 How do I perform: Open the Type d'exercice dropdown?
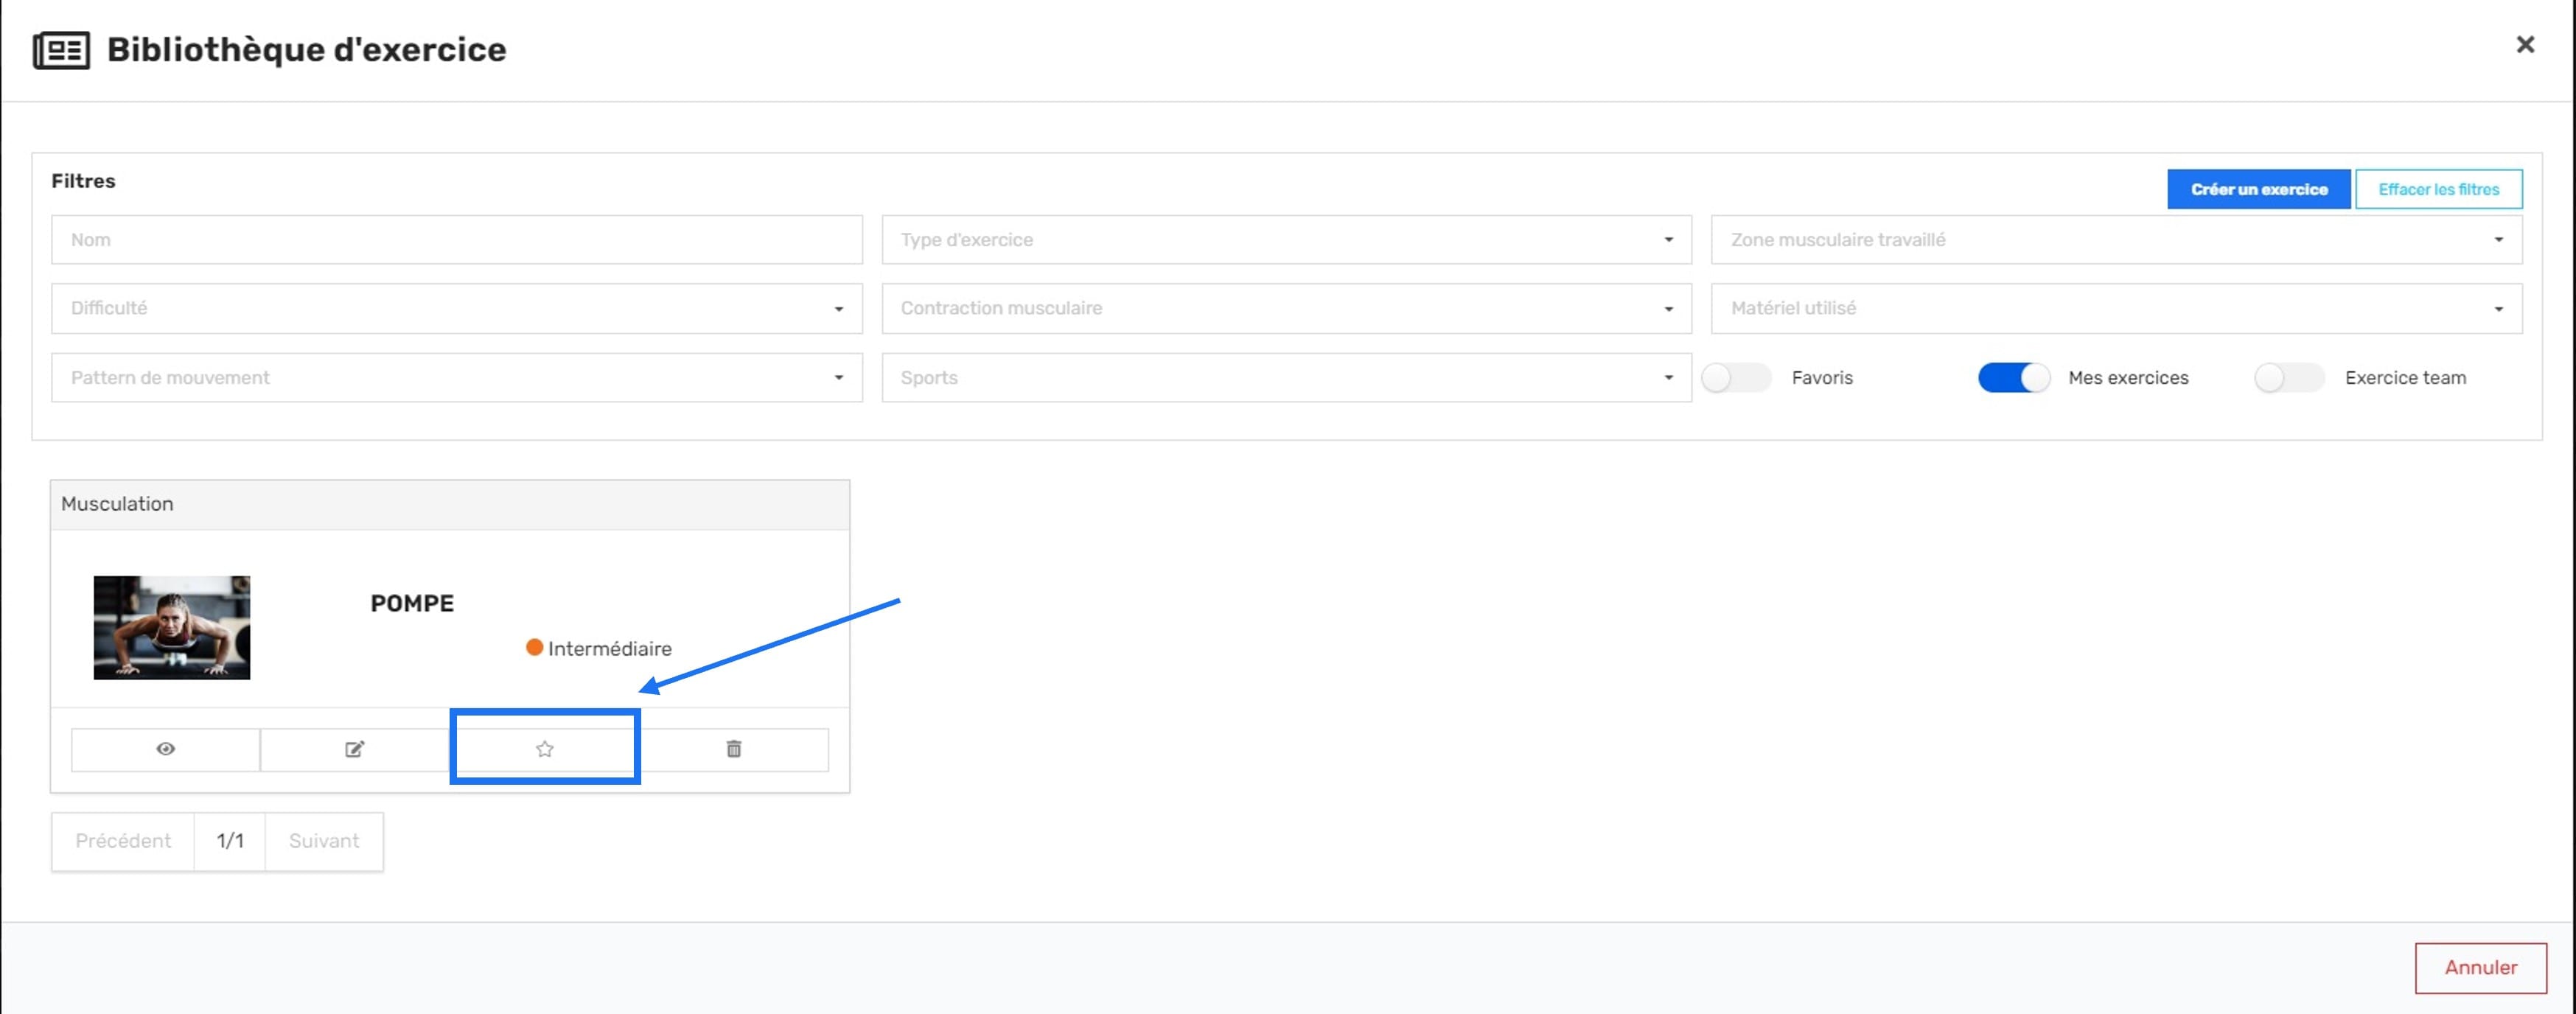(1286, 240)
